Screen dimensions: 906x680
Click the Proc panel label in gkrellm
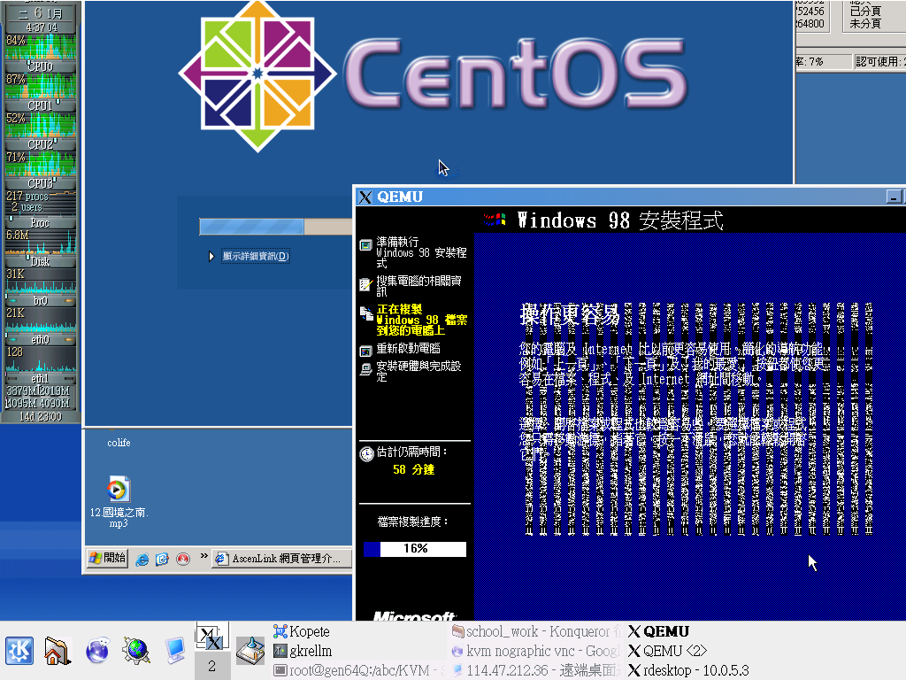pos(40,222)
